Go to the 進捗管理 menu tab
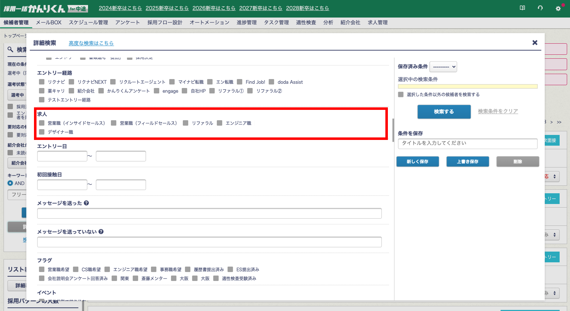The width and height of the screenshot is (570, 311). [x=246, y=23]
